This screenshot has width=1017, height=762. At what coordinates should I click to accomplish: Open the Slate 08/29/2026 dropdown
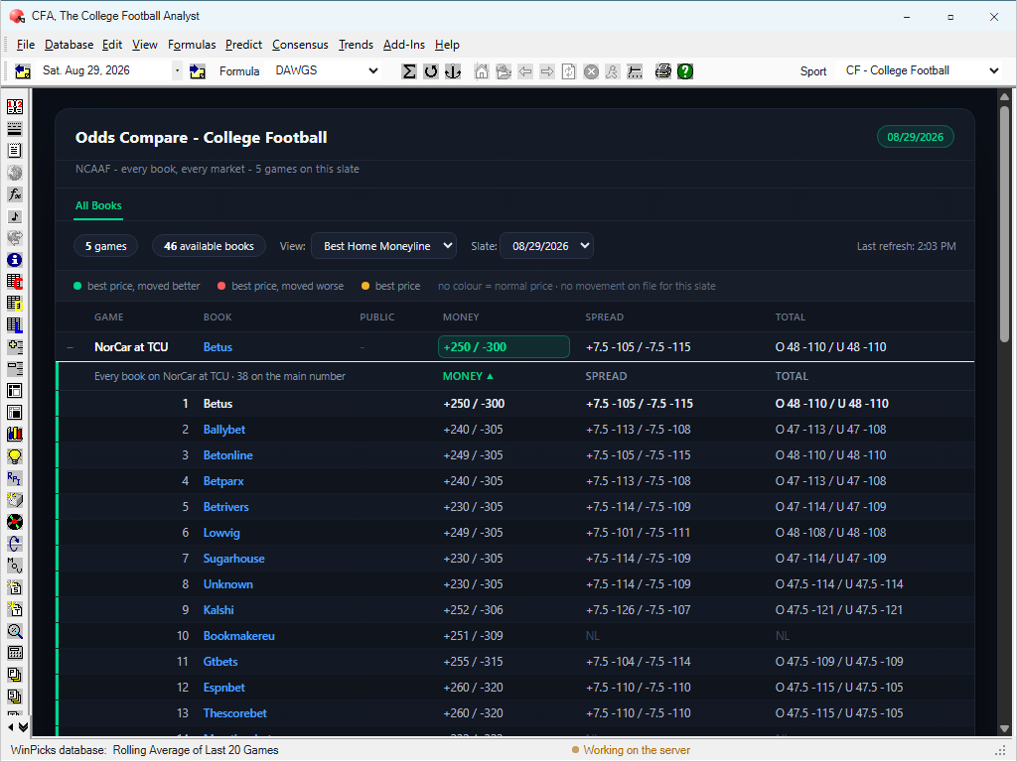(546, 246)
